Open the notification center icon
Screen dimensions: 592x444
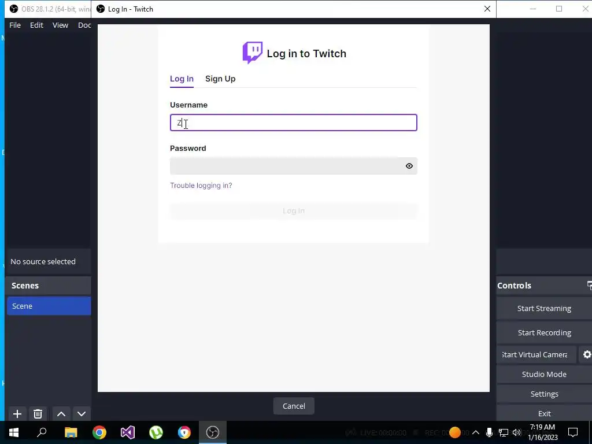573,432
